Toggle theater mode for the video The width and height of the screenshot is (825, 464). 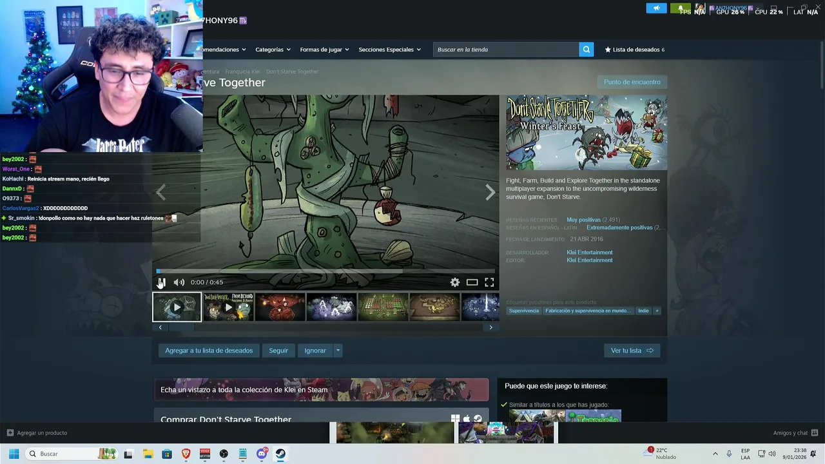472,282
